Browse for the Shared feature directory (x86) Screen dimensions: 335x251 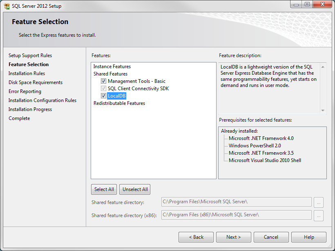pyautogui.click(x=319, y=216)
